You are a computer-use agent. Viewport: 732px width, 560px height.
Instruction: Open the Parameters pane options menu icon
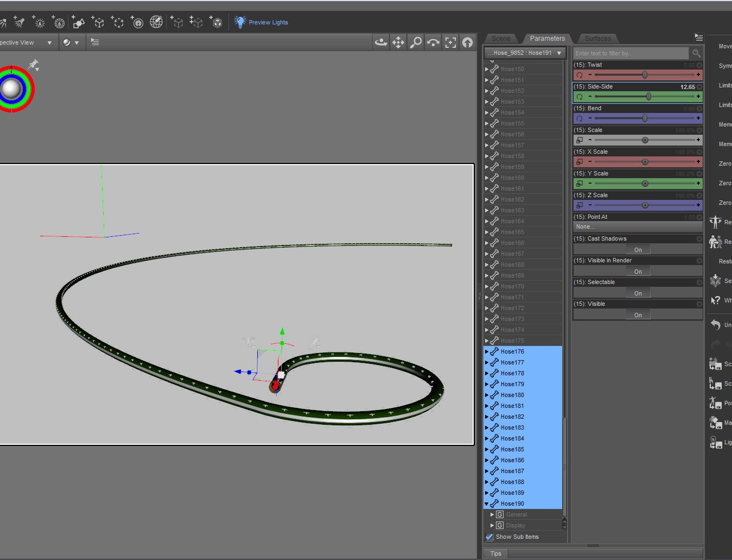(x=698, y=37)
